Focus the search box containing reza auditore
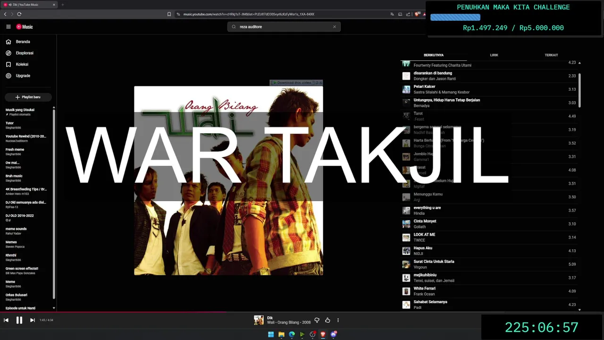The height and width of the screenshot is (340, 604). [283, 27]
